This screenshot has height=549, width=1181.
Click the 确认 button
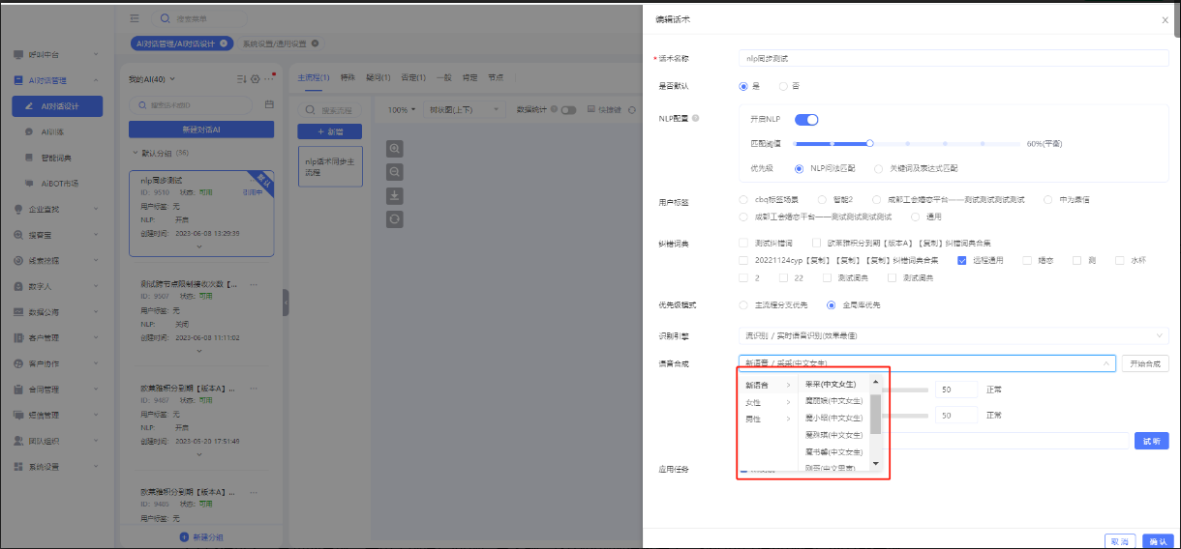pos(1157,540)
